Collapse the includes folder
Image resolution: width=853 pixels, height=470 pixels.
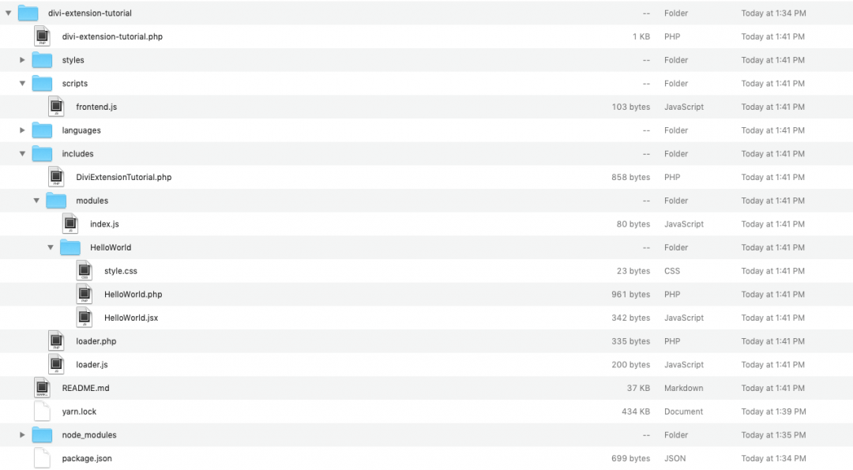tap(22, 153)
